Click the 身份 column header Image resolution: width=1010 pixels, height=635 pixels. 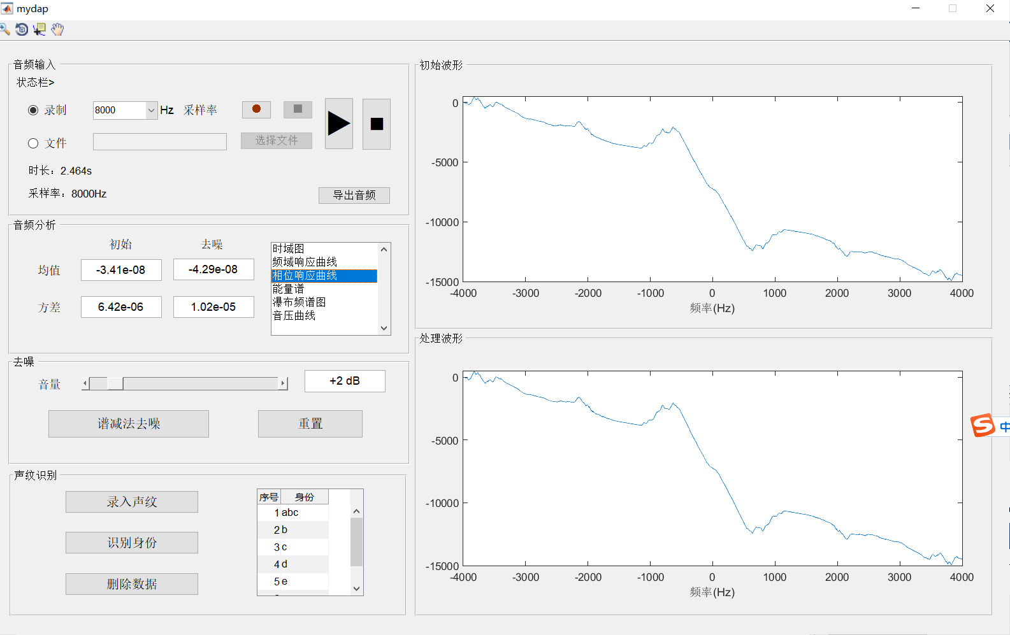pyautogui.click(x=305, y=497)
